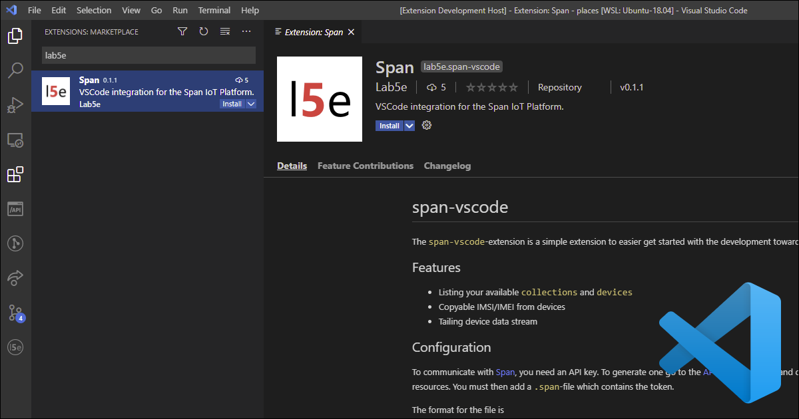Open the Explorer view in activity bar
The width and height of the screenshot is (799, 419).
tap(15, 36)
